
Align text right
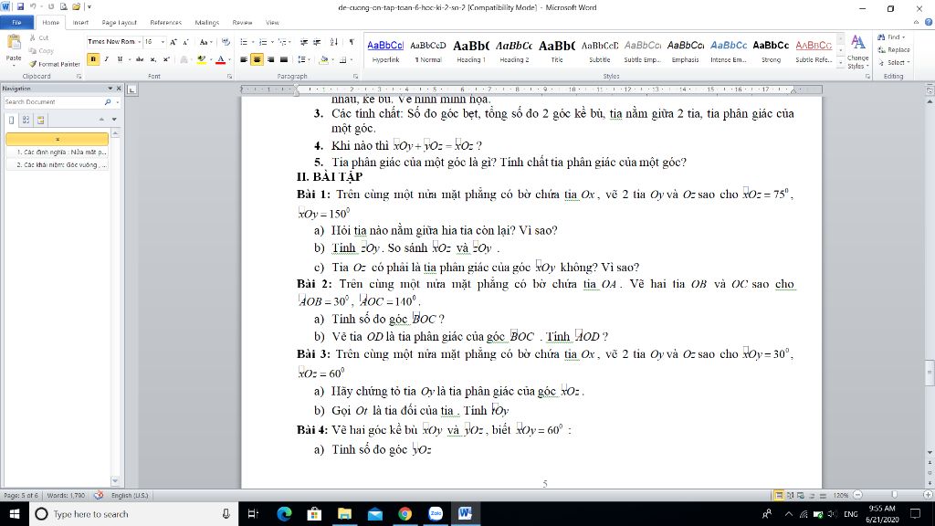270,59
